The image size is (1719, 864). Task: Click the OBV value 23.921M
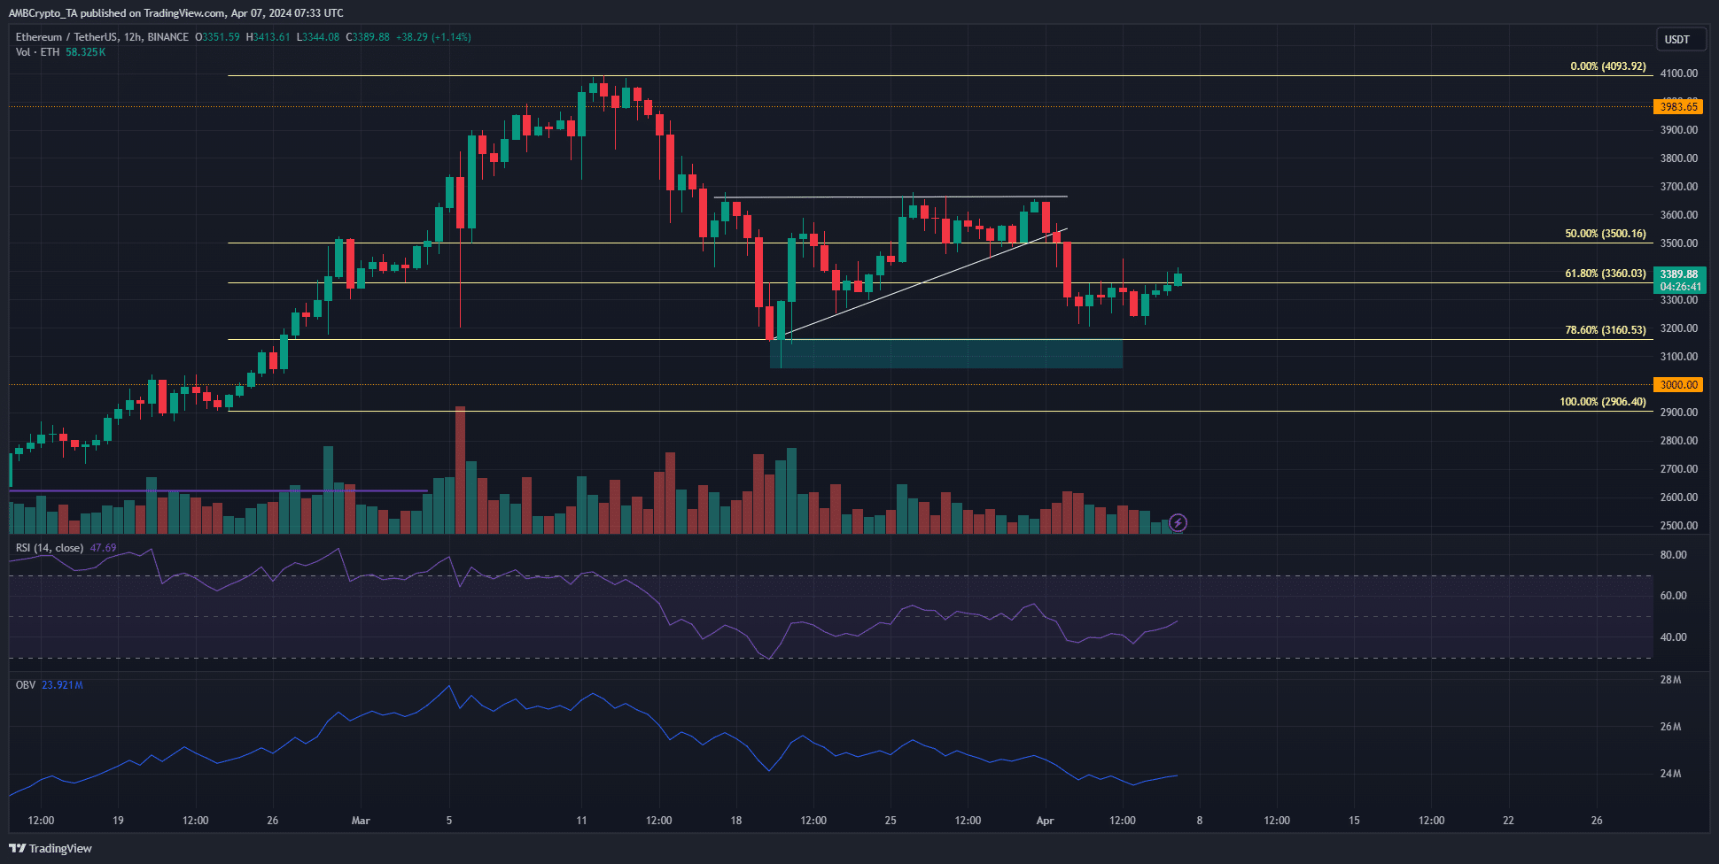(x=62, y=685)
